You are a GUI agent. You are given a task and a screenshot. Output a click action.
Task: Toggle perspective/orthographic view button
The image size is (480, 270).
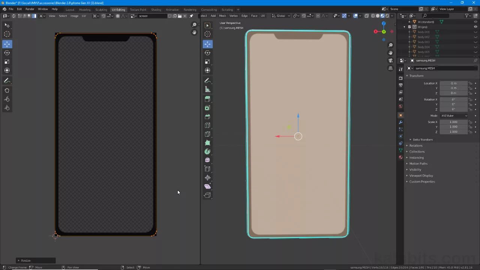pyautogui.click(x=390, y=68)
